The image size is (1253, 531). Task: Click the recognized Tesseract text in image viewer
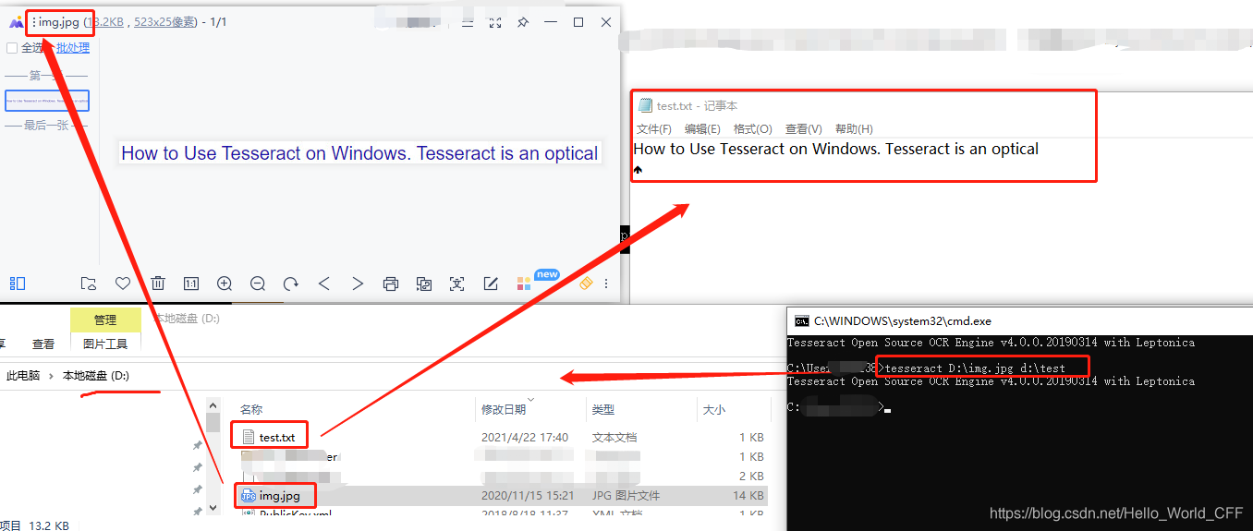360,153
